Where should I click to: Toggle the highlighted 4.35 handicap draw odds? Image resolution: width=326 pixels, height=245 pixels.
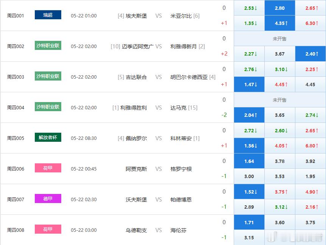point(279,23)
